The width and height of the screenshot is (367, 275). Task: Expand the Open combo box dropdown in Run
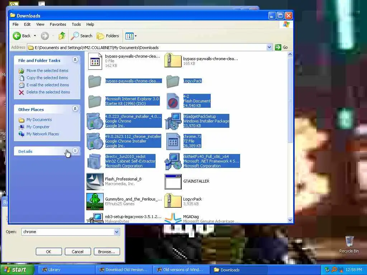click(x=116, y=232)
